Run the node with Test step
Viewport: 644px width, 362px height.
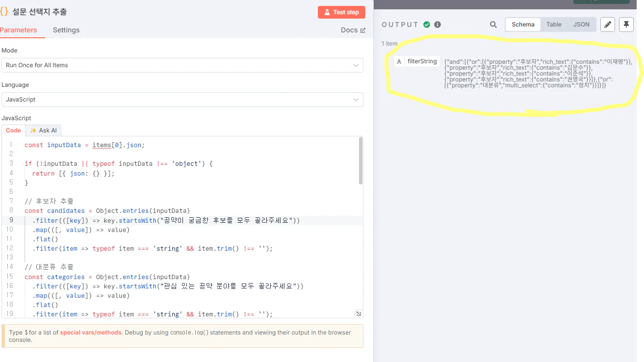point(341,12)
